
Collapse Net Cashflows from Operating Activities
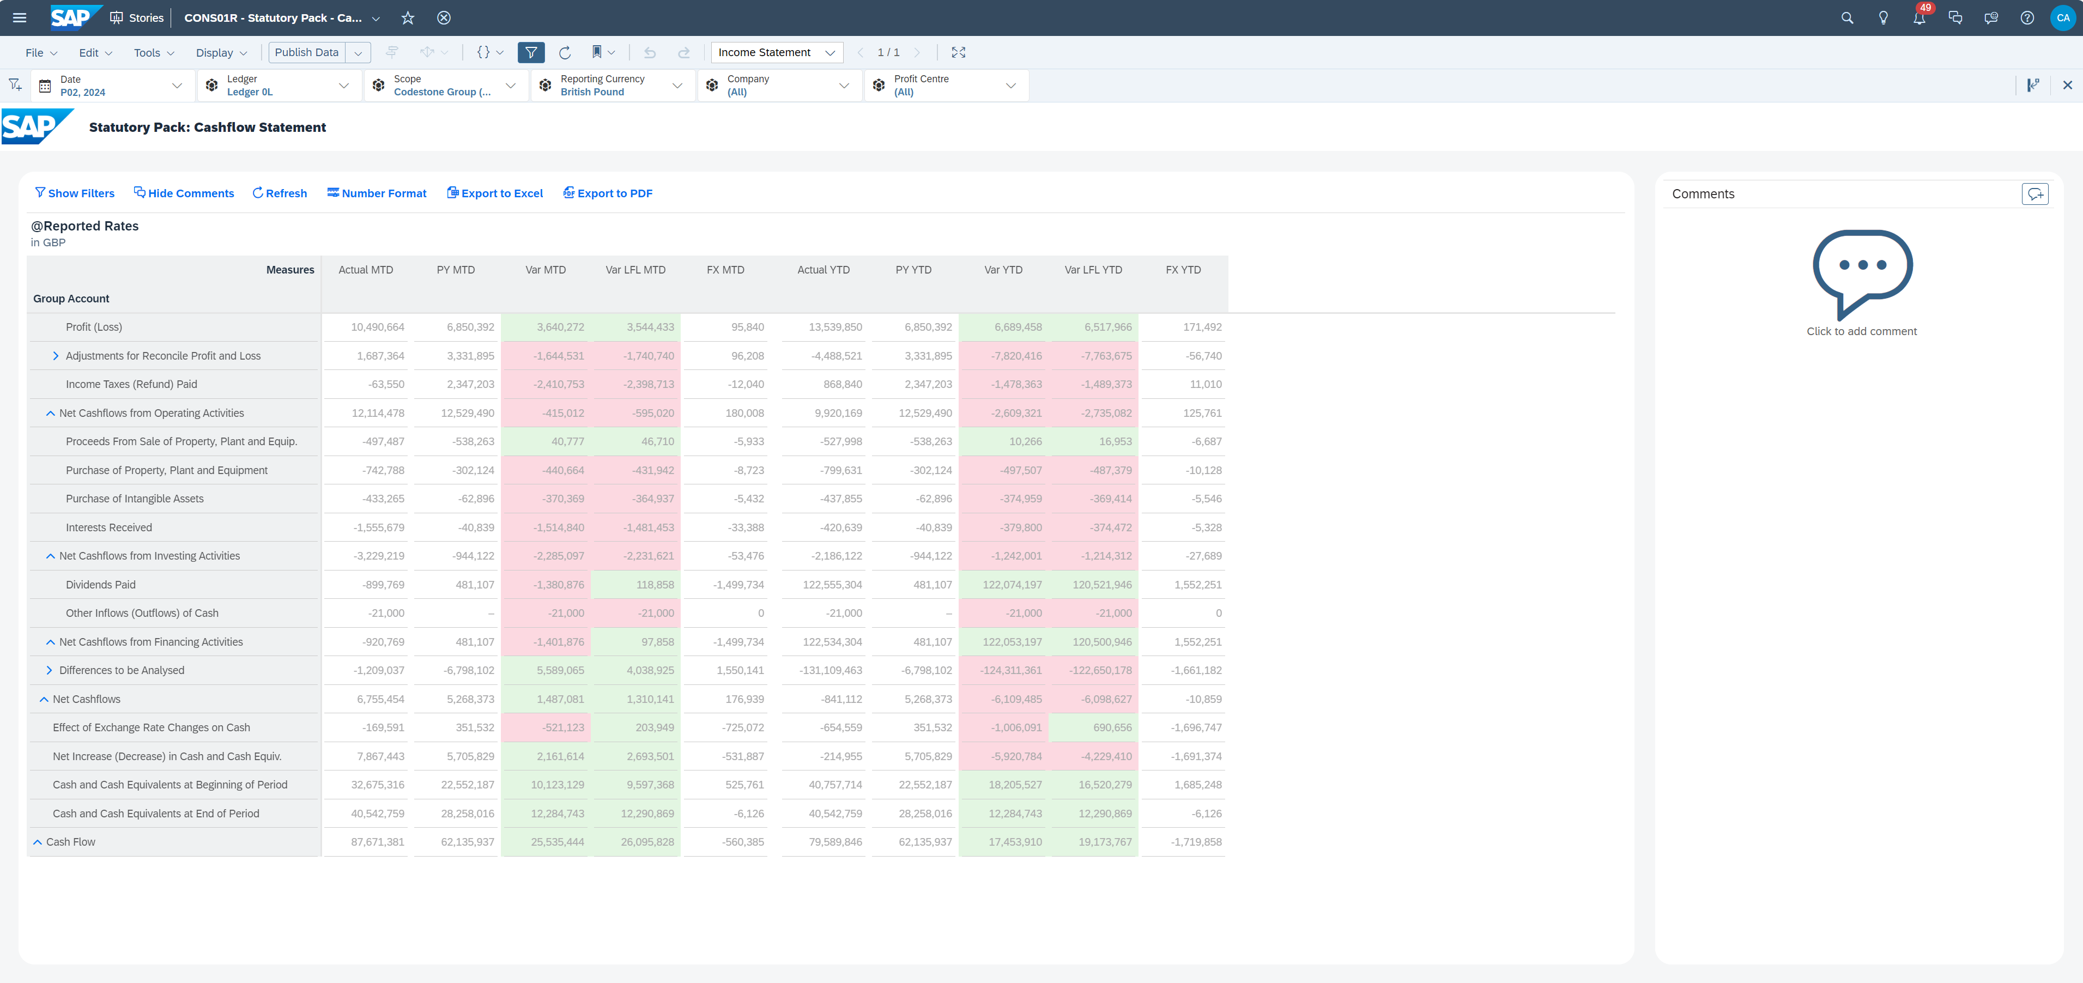tap(50, 413)
